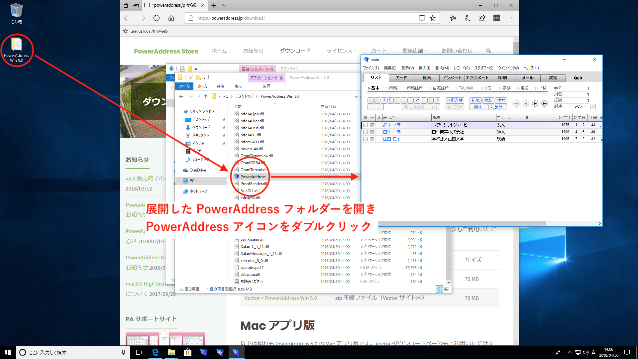638x359 pixels.
Task: Click pink color swatch for 山田 花子
Action: click(x=372, y=139)
